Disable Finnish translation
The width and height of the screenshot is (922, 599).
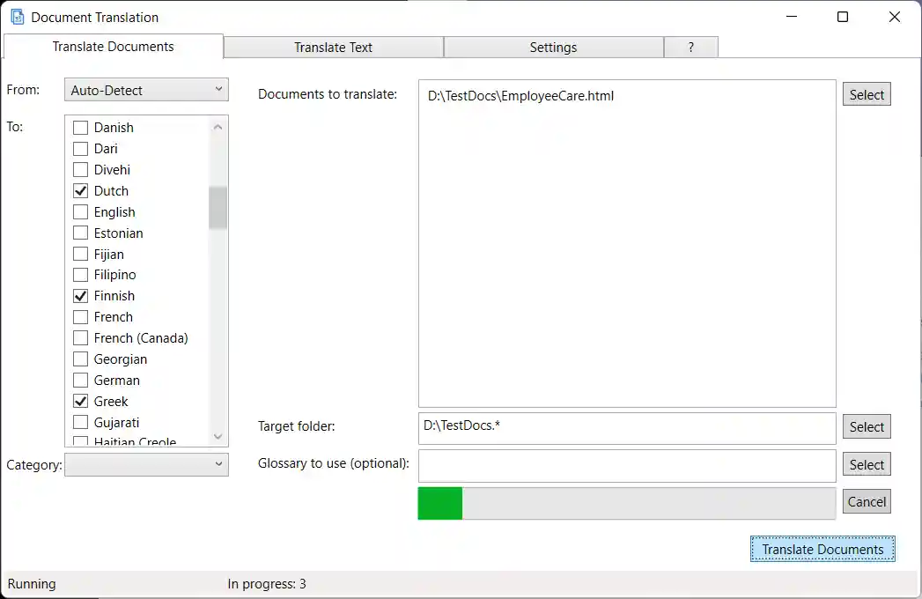tap(79, 295)
